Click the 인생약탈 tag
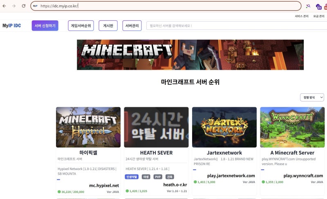 [x=132, y=177]
